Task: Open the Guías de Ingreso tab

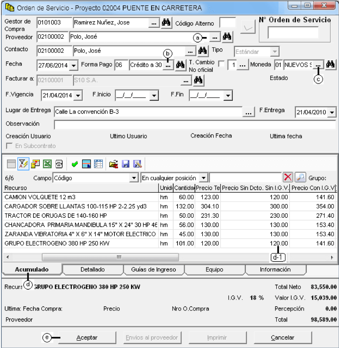Action: pos(154,269)
